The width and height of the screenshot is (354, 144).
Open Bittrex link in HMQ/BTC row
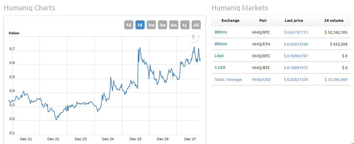coord(221,32)
